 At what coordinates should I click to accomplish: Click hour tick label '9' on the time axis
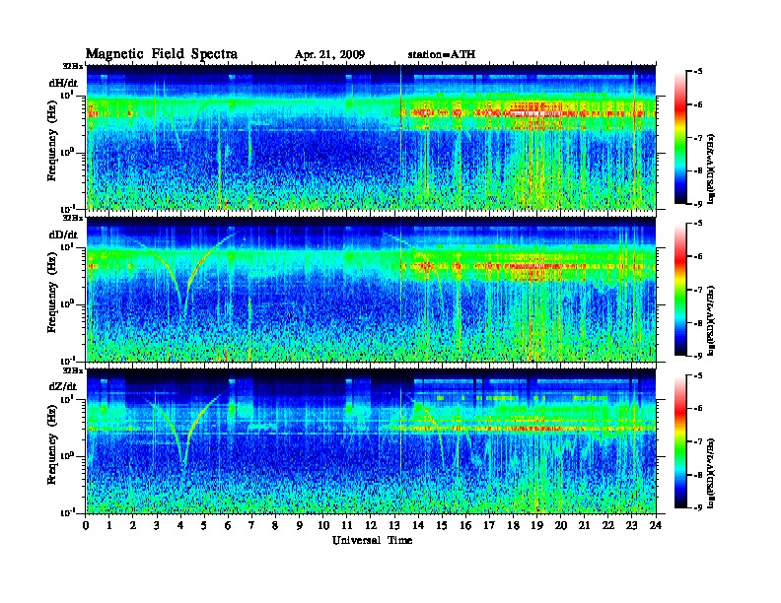pos(300,526)
